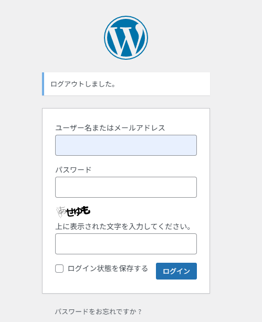
Task: Focus the パスワード input box
Action: (126, 187)
